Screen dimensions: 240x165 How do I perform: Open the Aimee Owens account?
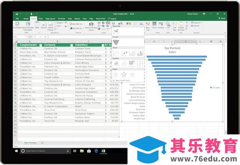point(192,14)
